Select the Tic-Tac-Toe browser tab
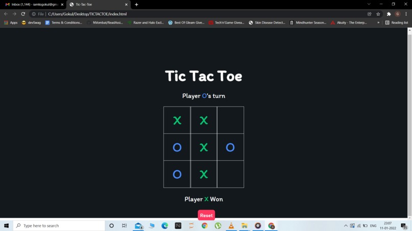This screenshot has width=412, height=231. (99, 5)
